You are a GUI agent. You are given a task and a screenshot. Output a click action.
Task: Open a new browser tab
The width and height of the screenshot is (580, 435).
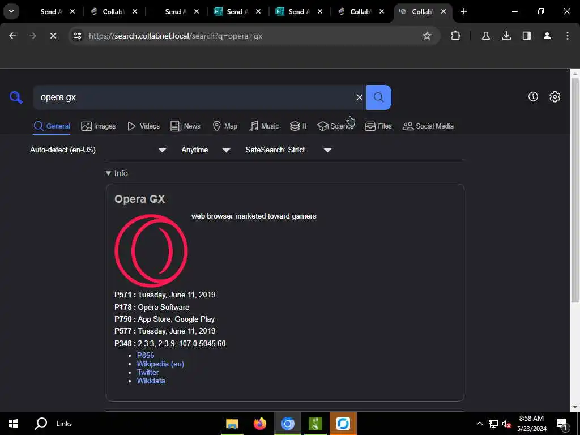click(x=463, y=11)
